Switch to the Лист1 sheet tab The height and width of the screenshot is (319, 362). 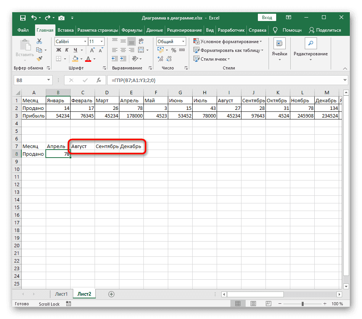[x=61, y=294]
